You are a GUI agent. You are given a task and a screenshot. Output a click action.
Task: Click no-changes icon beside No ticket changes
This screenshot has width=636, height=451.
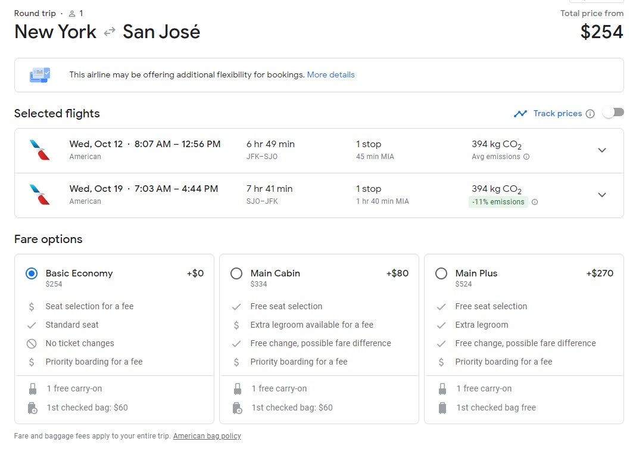32,343
